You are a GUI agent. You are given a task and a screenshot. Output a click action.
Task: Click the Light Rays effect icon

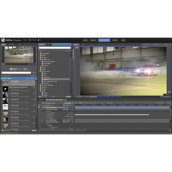[x=42, y=79]
